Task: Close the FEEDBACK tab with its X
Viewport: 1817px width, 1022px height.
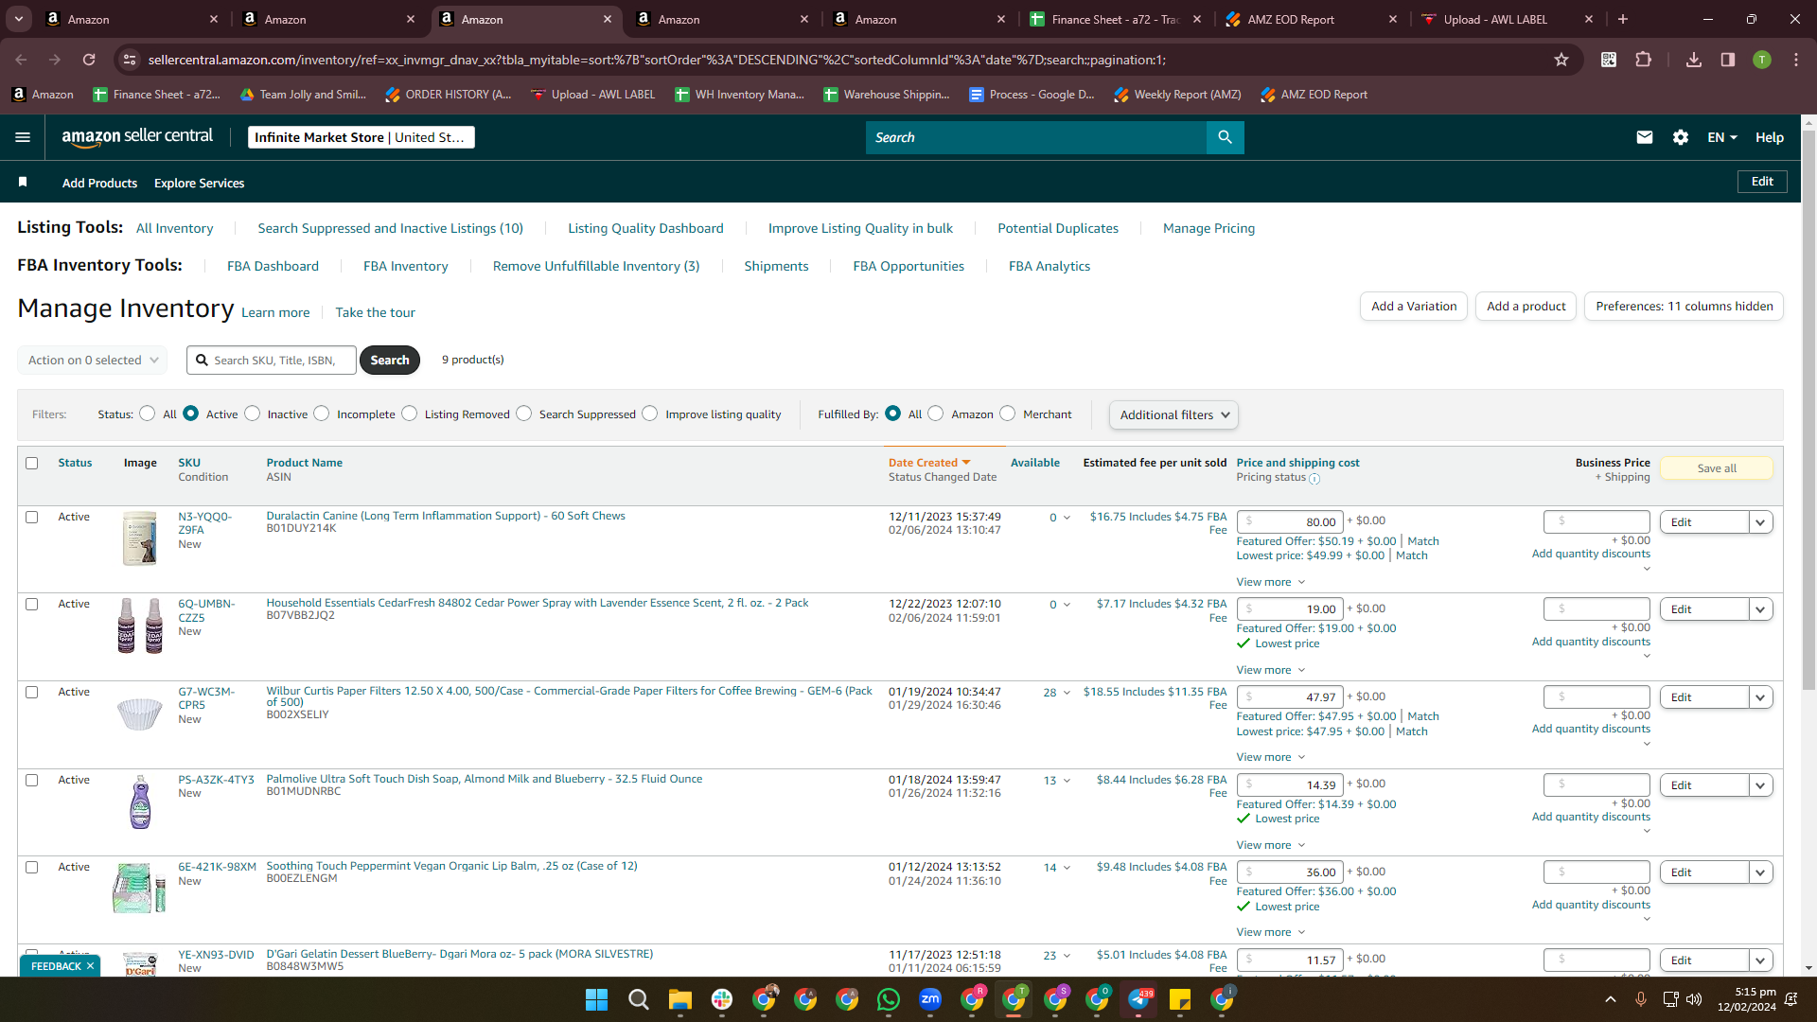Action: (90, 966)
